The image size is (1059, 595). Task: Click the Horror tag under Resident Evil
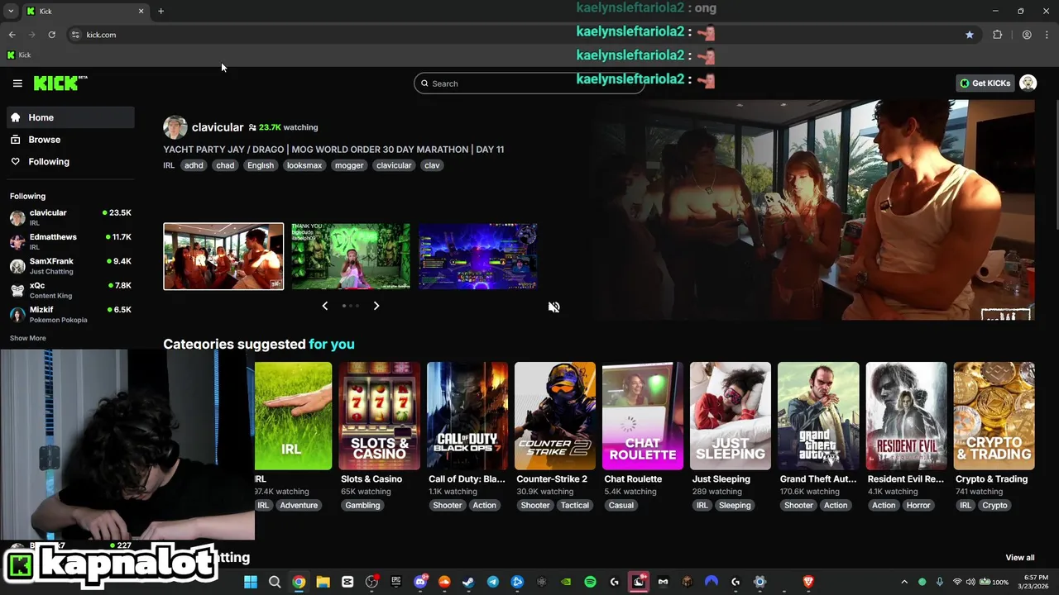918,506
